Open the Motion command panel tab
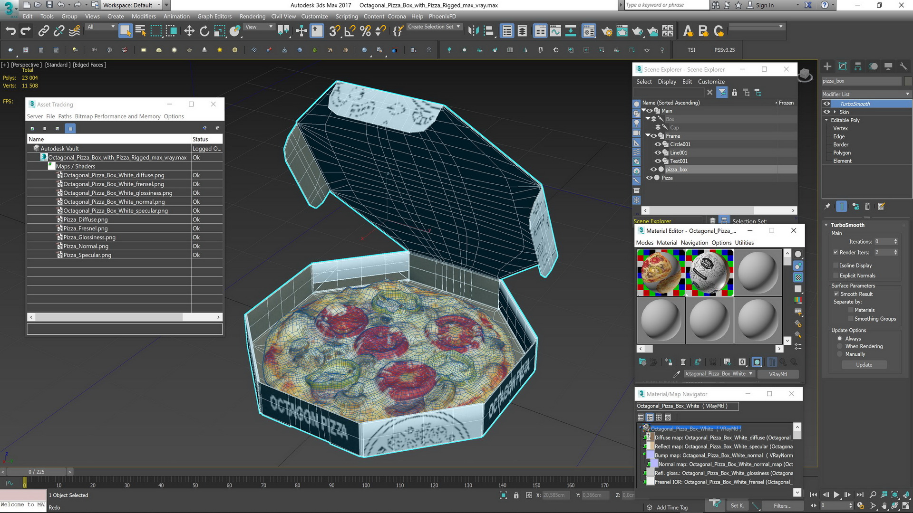 point(873,66)
